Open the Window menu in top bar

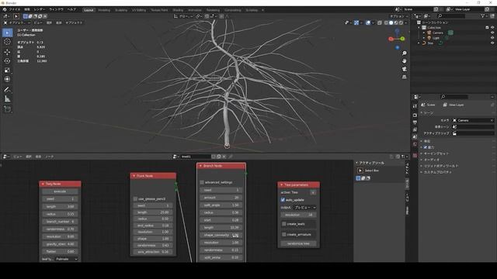point(56,9)
